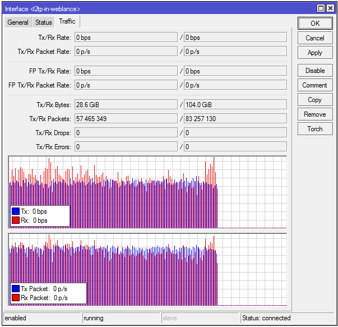Click the red Rx Packet color swatch

coord(16,298)
